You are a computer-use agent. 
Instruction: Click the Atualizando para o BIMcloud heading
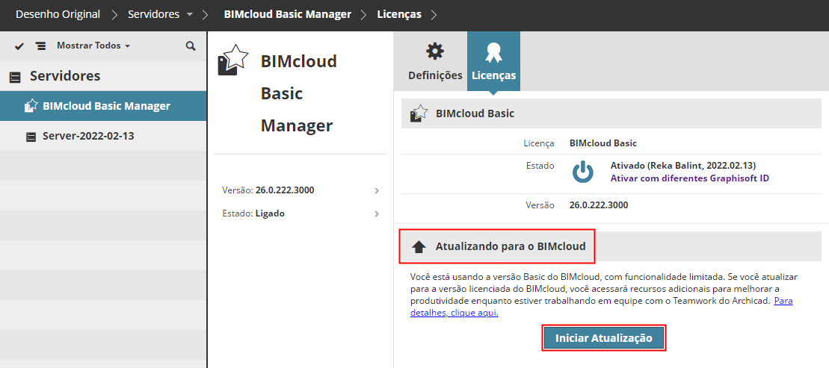511,246
